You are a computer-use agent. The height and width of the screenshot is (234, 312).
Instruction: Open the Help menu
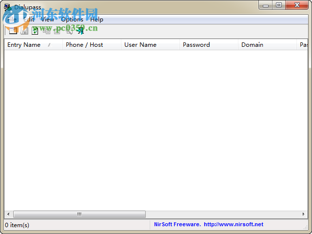pyautogui.click(x=97, y=19)
